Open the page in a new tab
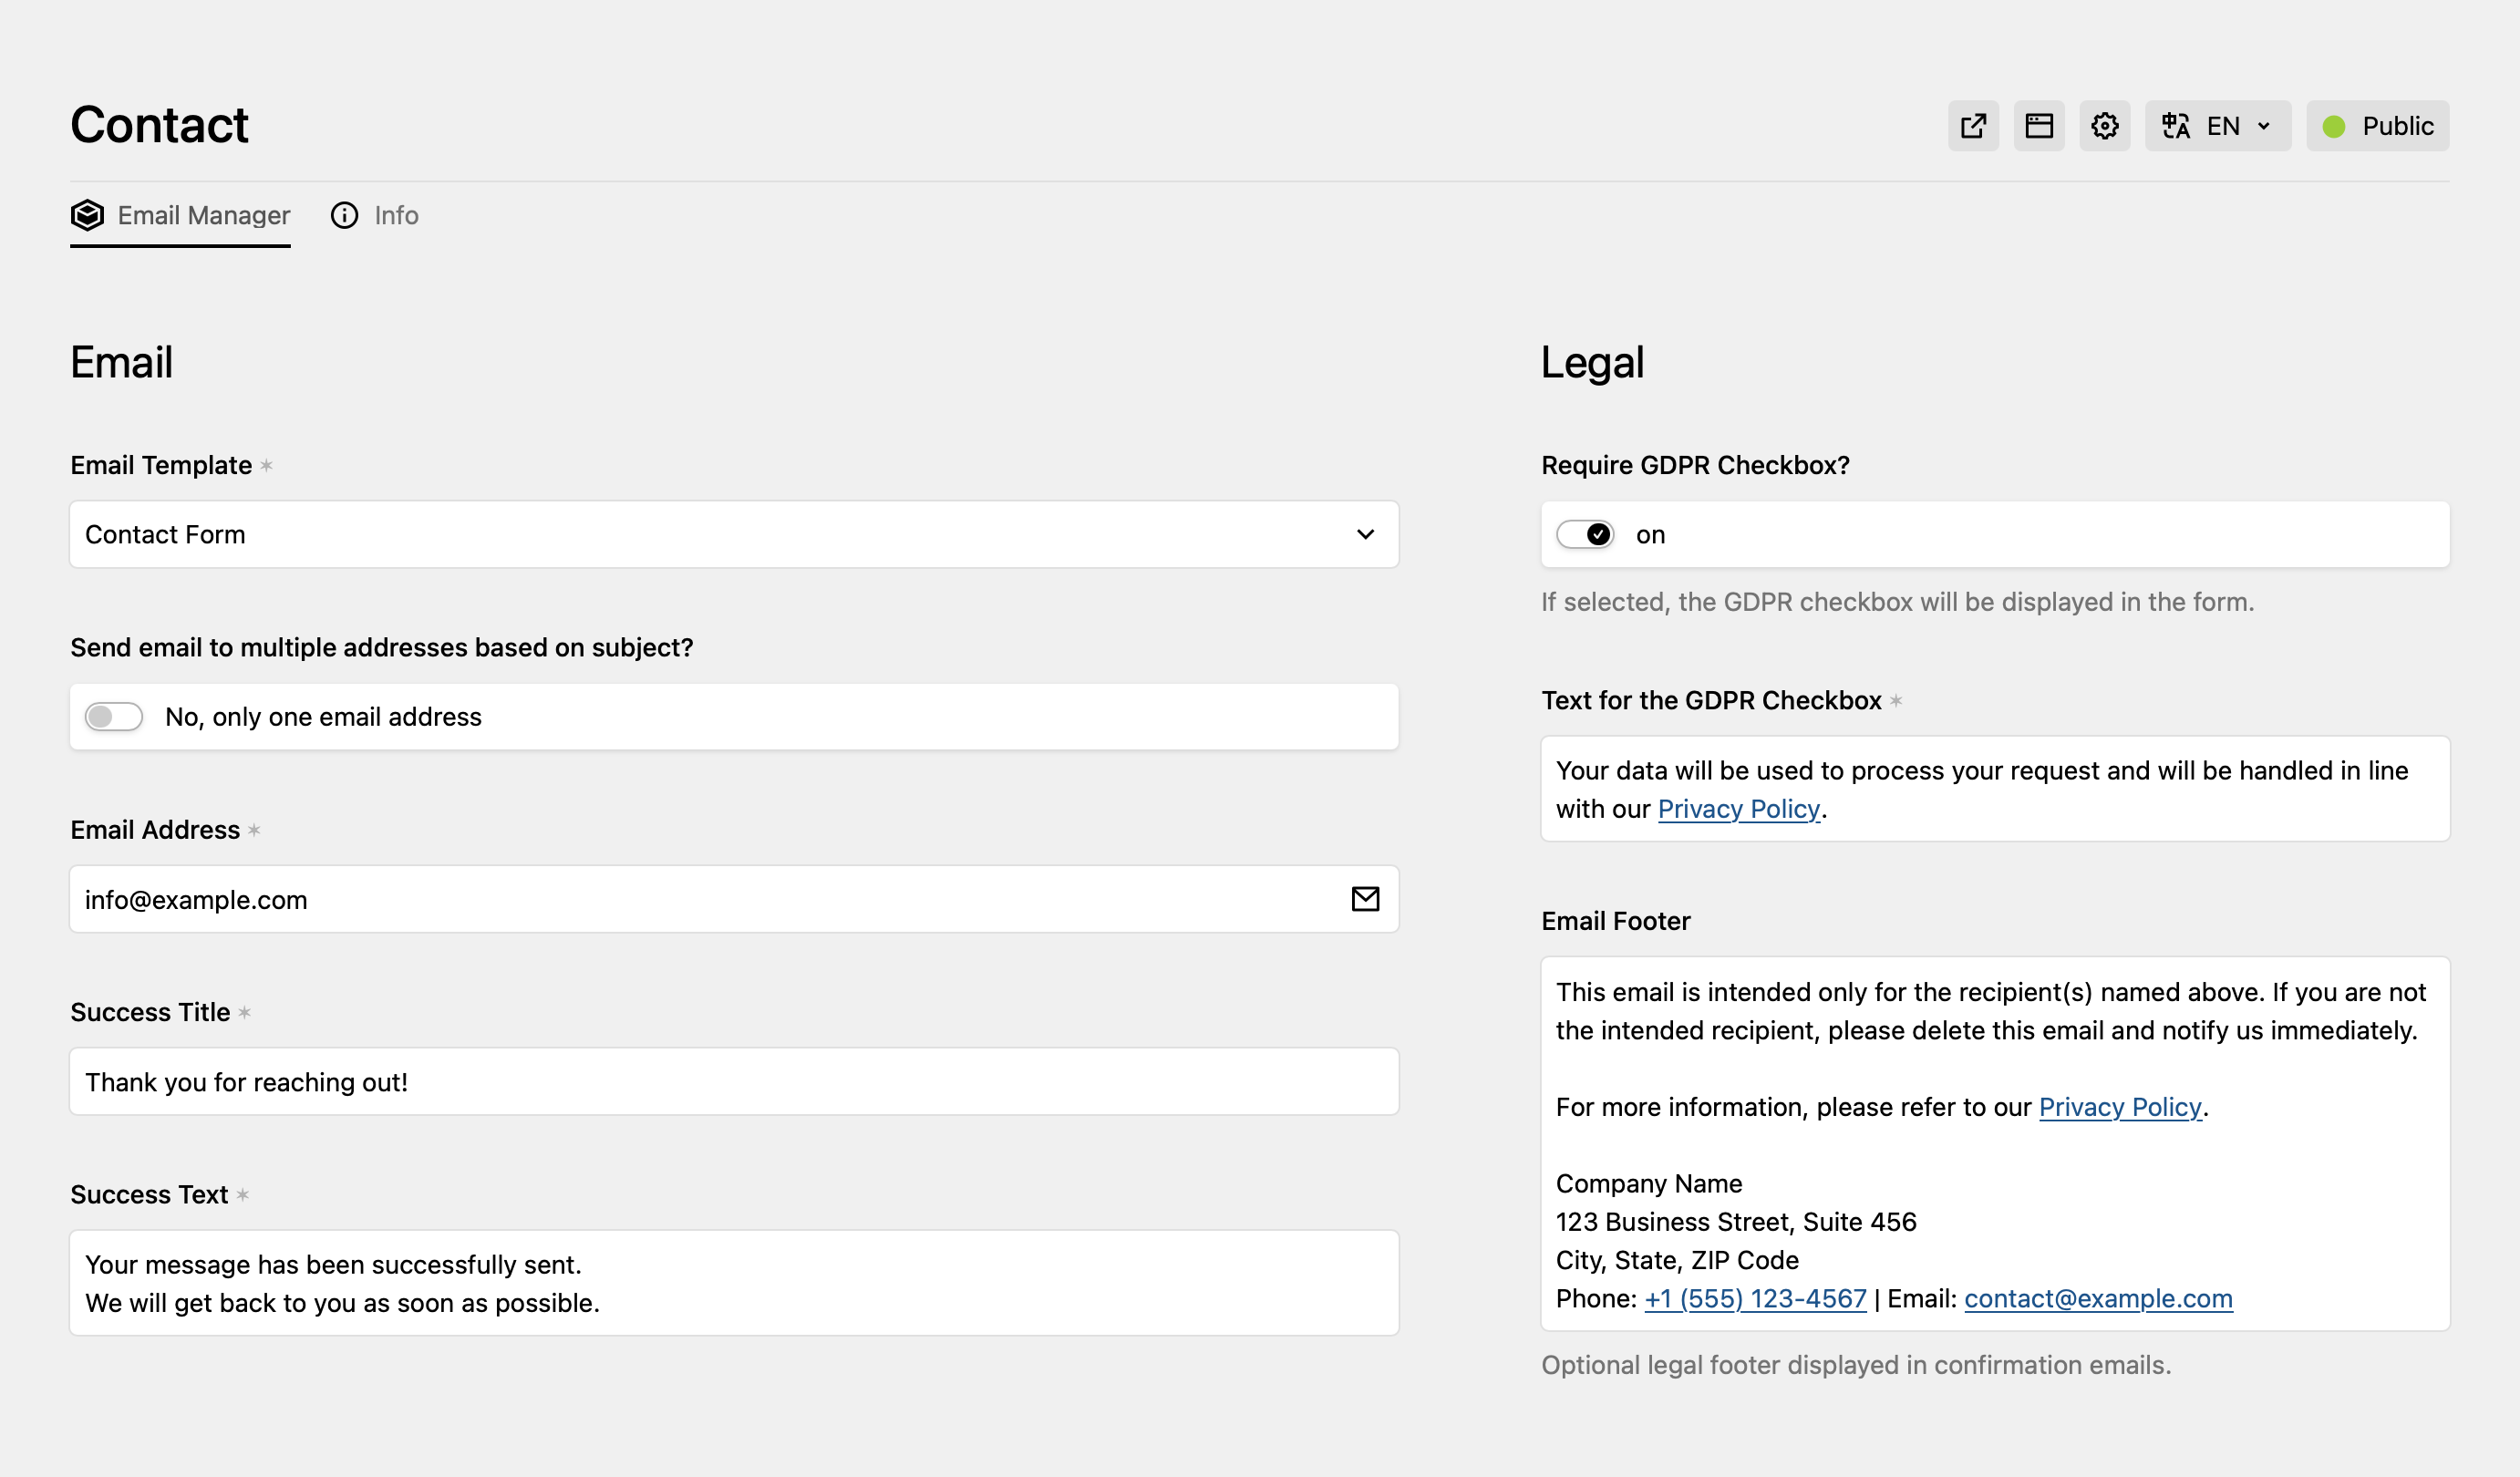 1973,125
